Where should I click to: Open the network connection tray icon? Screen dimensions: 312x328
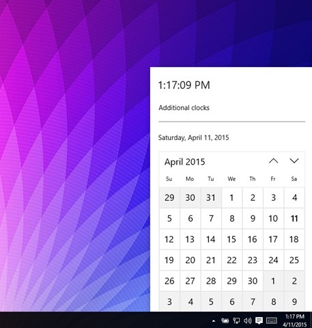click(x=236, y=320)
